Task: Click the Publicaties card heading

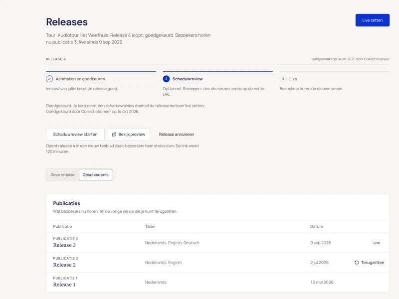Action: click(67, 203)
